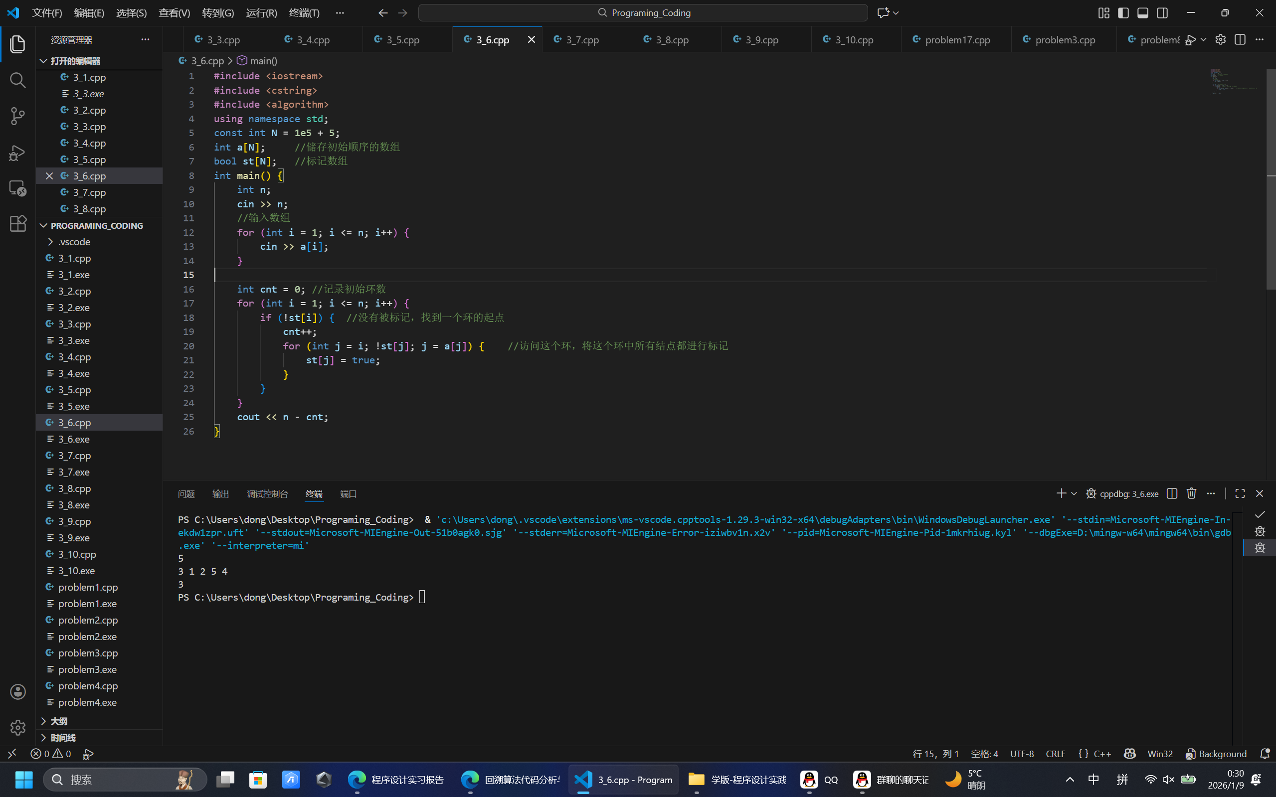Open notifications bell in status bar
This screenshot has width=1276, height=797.
pos(1265,754)
